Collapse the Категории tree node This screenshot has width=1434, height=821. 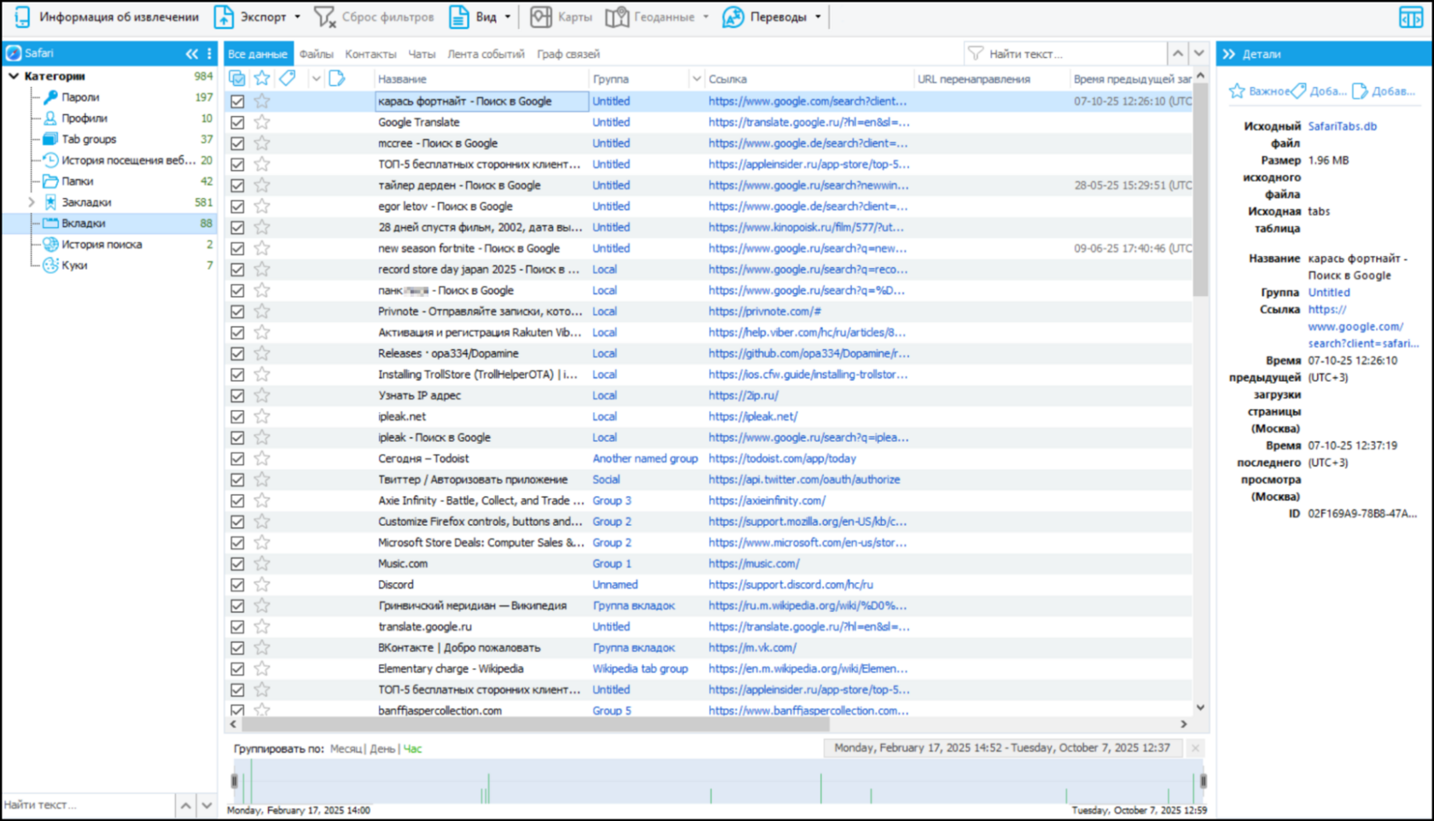(x=14, y=76)
